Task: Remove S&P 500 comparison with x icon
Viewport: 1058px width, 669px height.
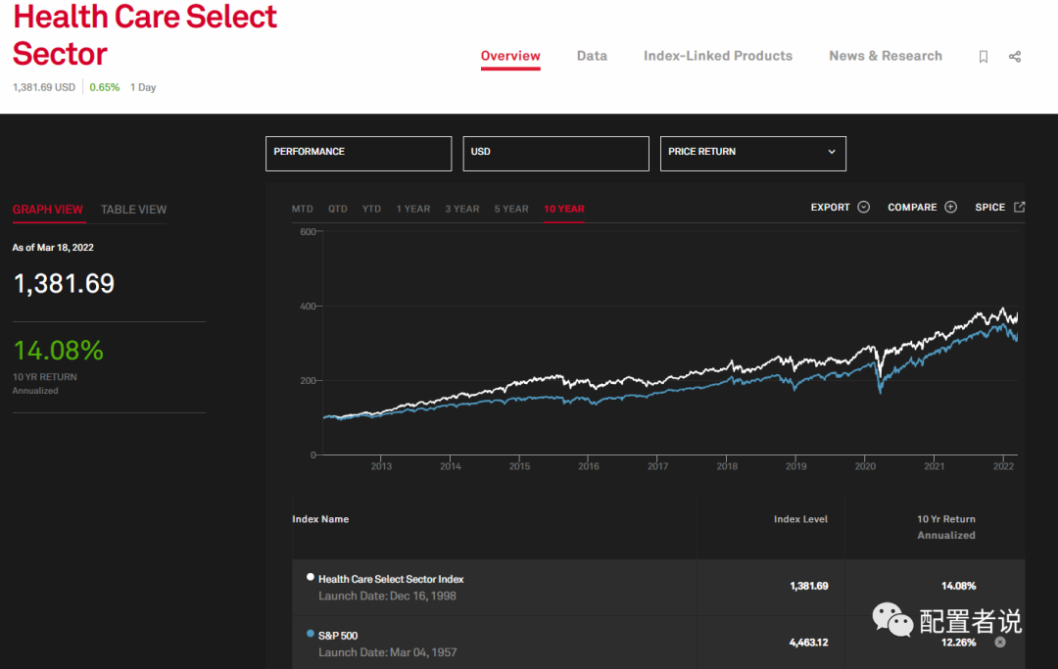Action: (x=1000, y=642)
